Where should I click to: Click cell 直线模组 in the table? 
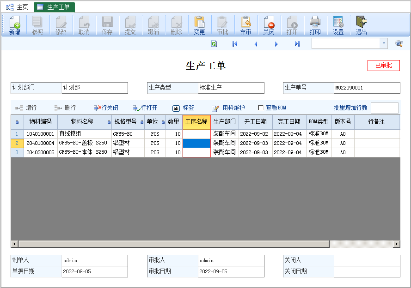85,134
